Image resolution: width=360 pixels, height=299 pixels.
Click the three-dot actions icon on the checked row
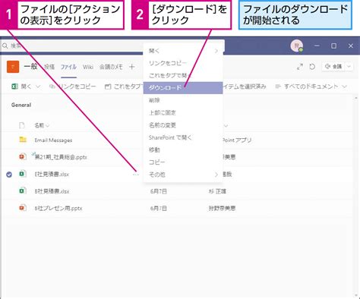point(136,175)
